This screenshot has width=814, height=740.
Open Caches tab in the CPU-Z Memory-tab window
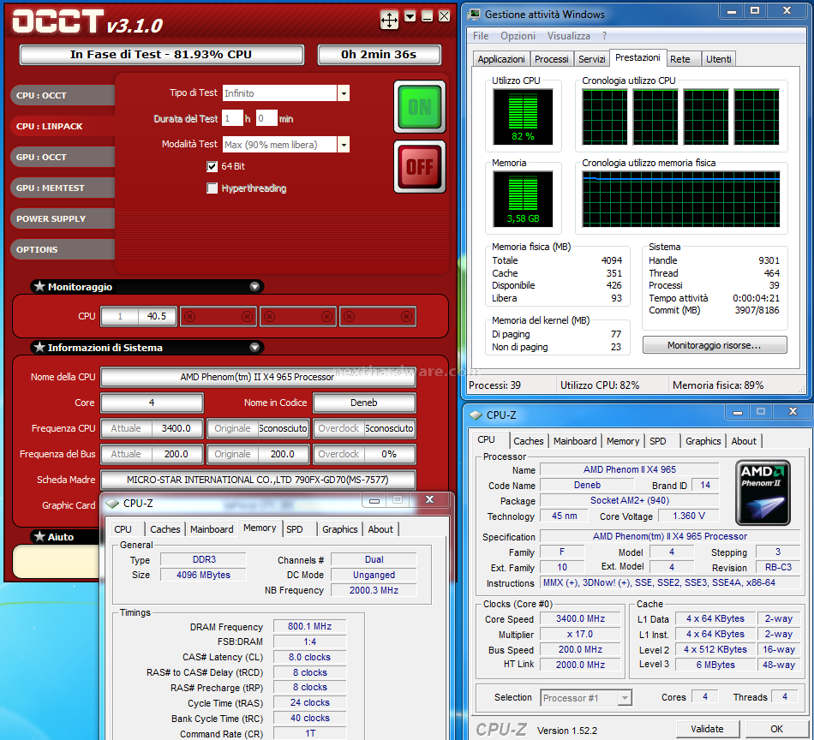coord(165,529)
